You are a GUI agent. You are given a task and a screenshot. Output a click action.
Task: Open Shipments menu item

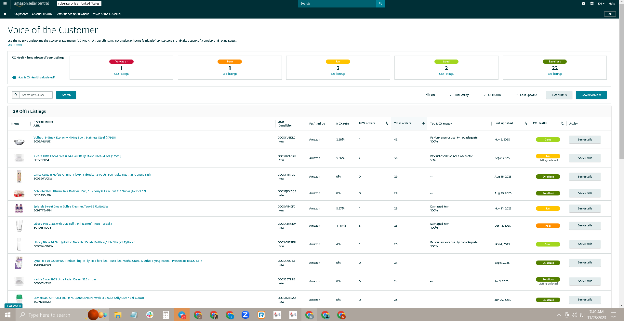pyautogui.click(x=21, y=14)
